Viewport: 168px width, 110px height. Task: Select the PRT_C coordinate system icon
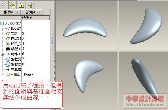coord(8,44)
